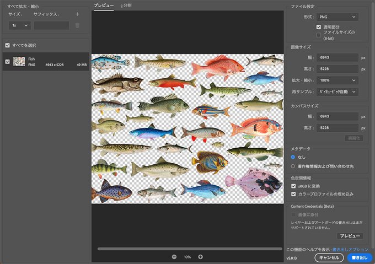Click the カンバスサイズ 高さ field

[x=337, y=128]
